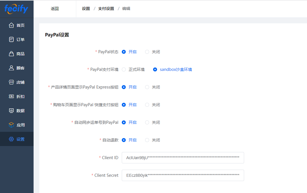Click 设置 in the breadcrumb
307x193 pixels.
(x=86, y=9)
